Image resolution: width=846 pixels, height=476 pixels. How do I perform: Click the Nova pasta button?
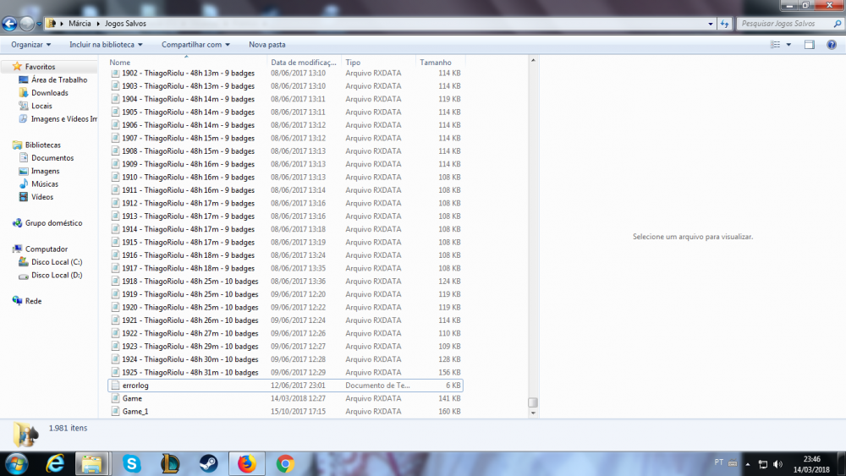[x=266, y=44]
